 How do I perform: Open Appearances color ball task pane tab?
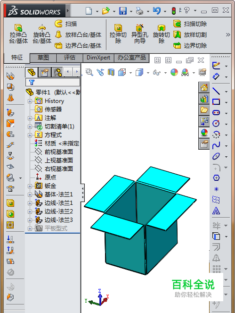[x=204, y=133]
